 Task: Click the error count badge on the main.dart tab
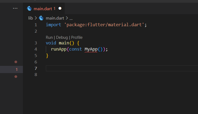[54, 9]
